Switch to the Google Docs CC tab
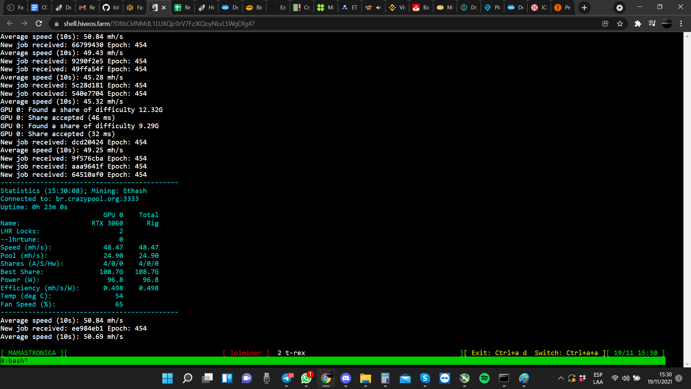The image size is (691, 389). [40, 8]
